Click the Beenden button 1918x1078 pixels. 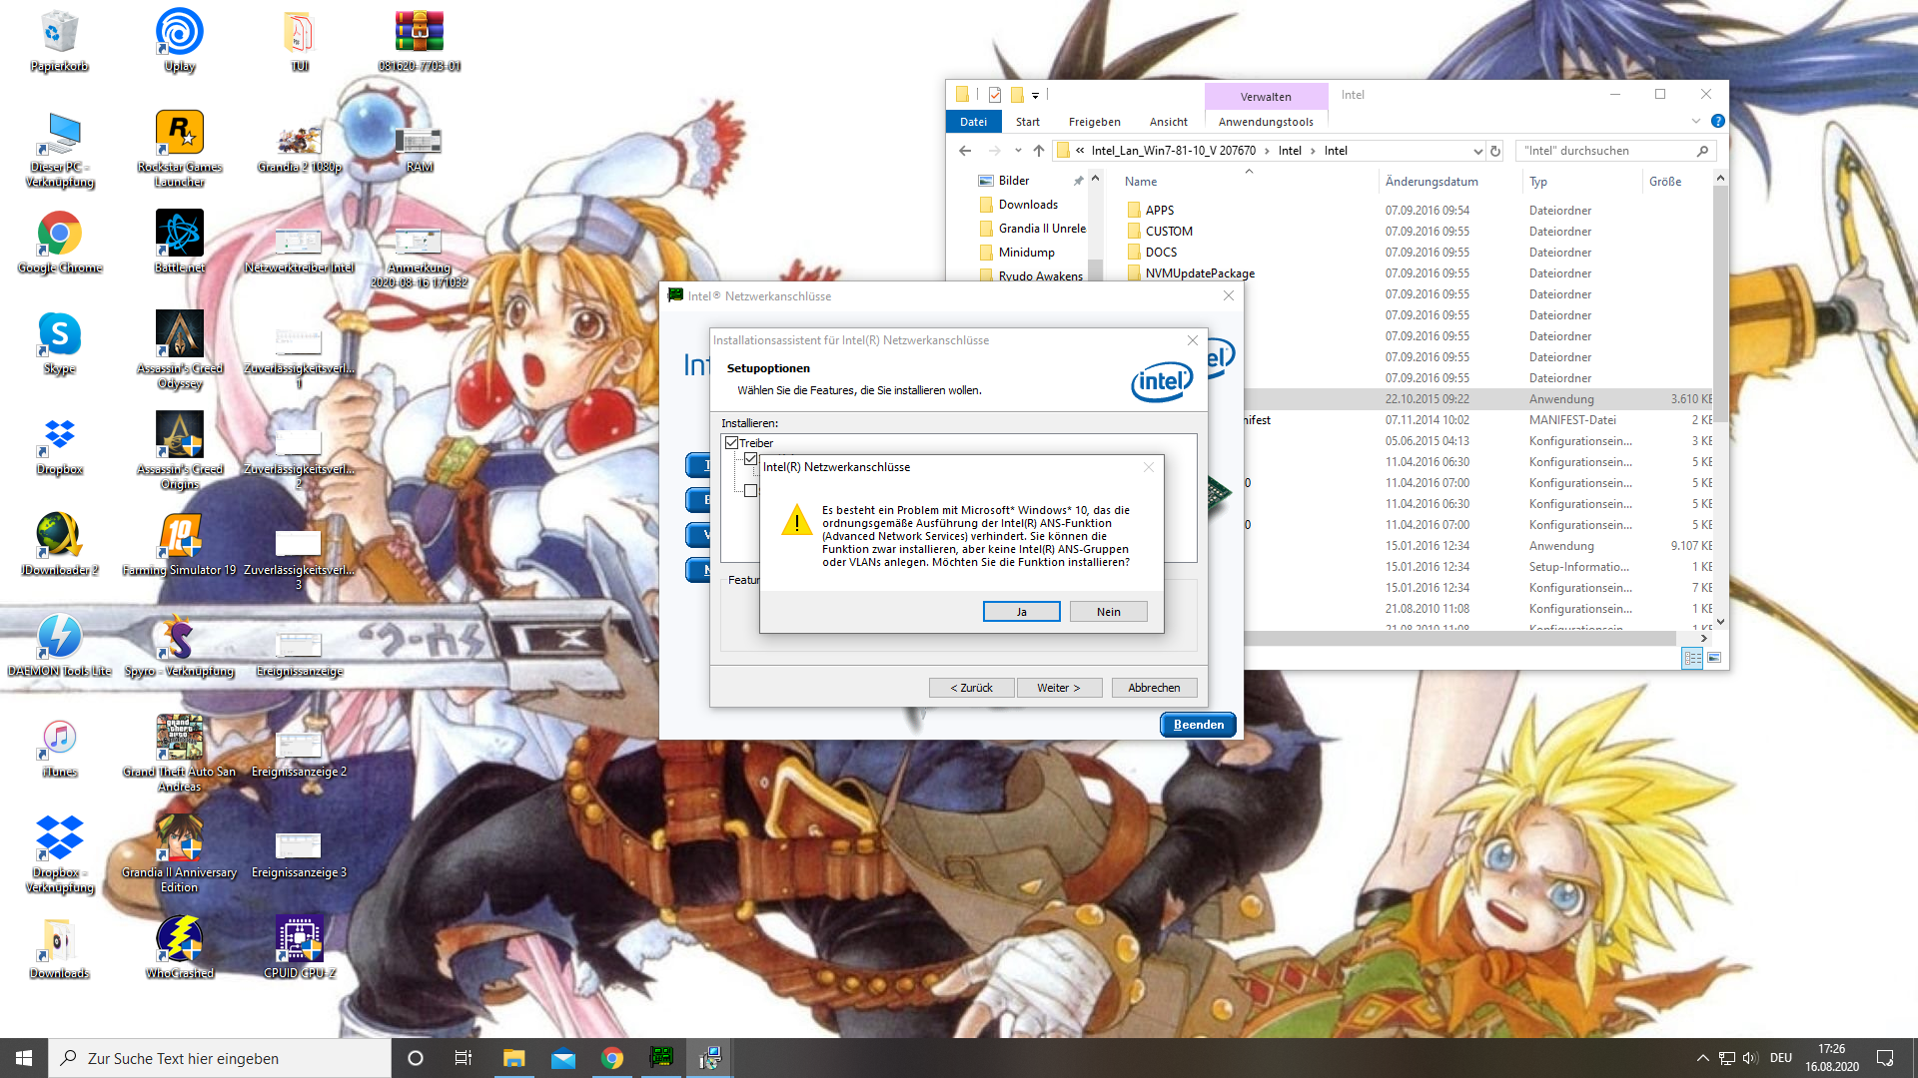[1199, 725]
